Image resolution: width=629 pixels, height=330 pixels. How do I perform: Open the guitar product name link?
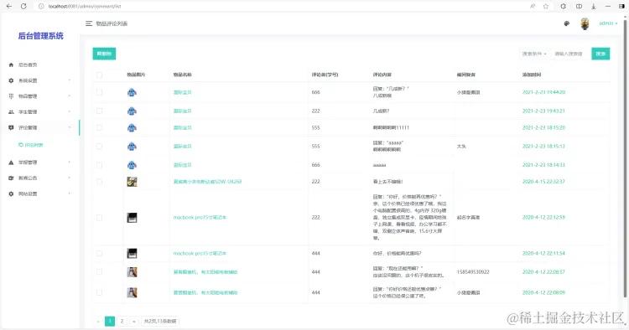click(207, 182)
